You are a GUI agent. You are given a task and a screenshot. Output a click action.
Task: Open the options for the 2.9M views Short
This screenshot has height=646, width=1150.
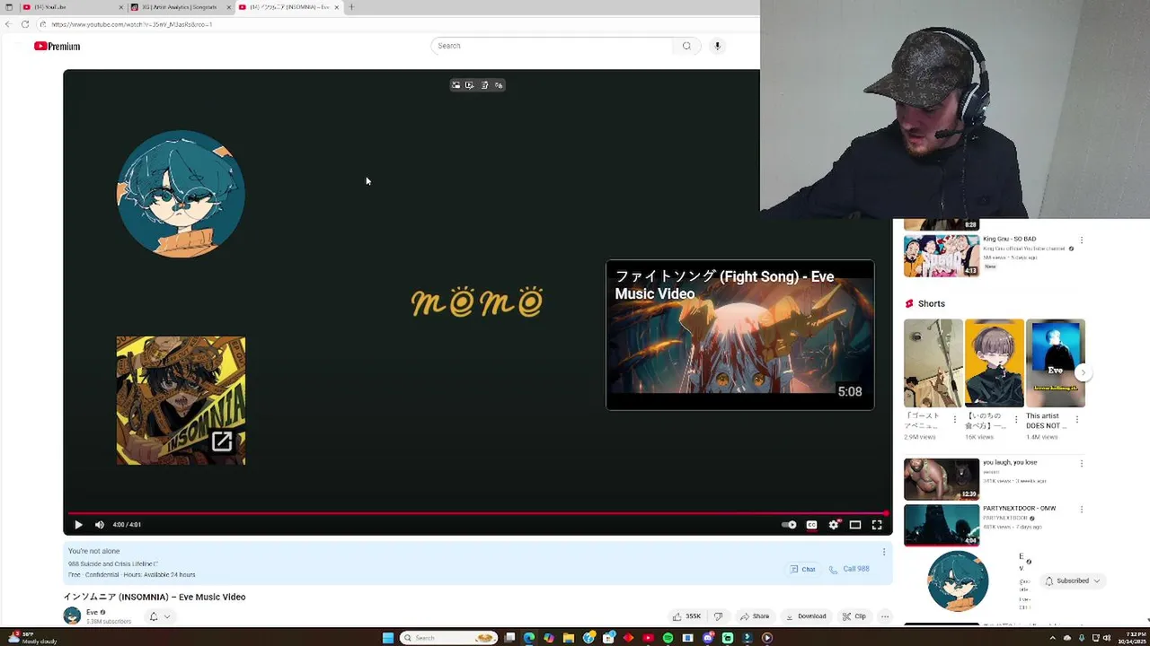(955, 419)
